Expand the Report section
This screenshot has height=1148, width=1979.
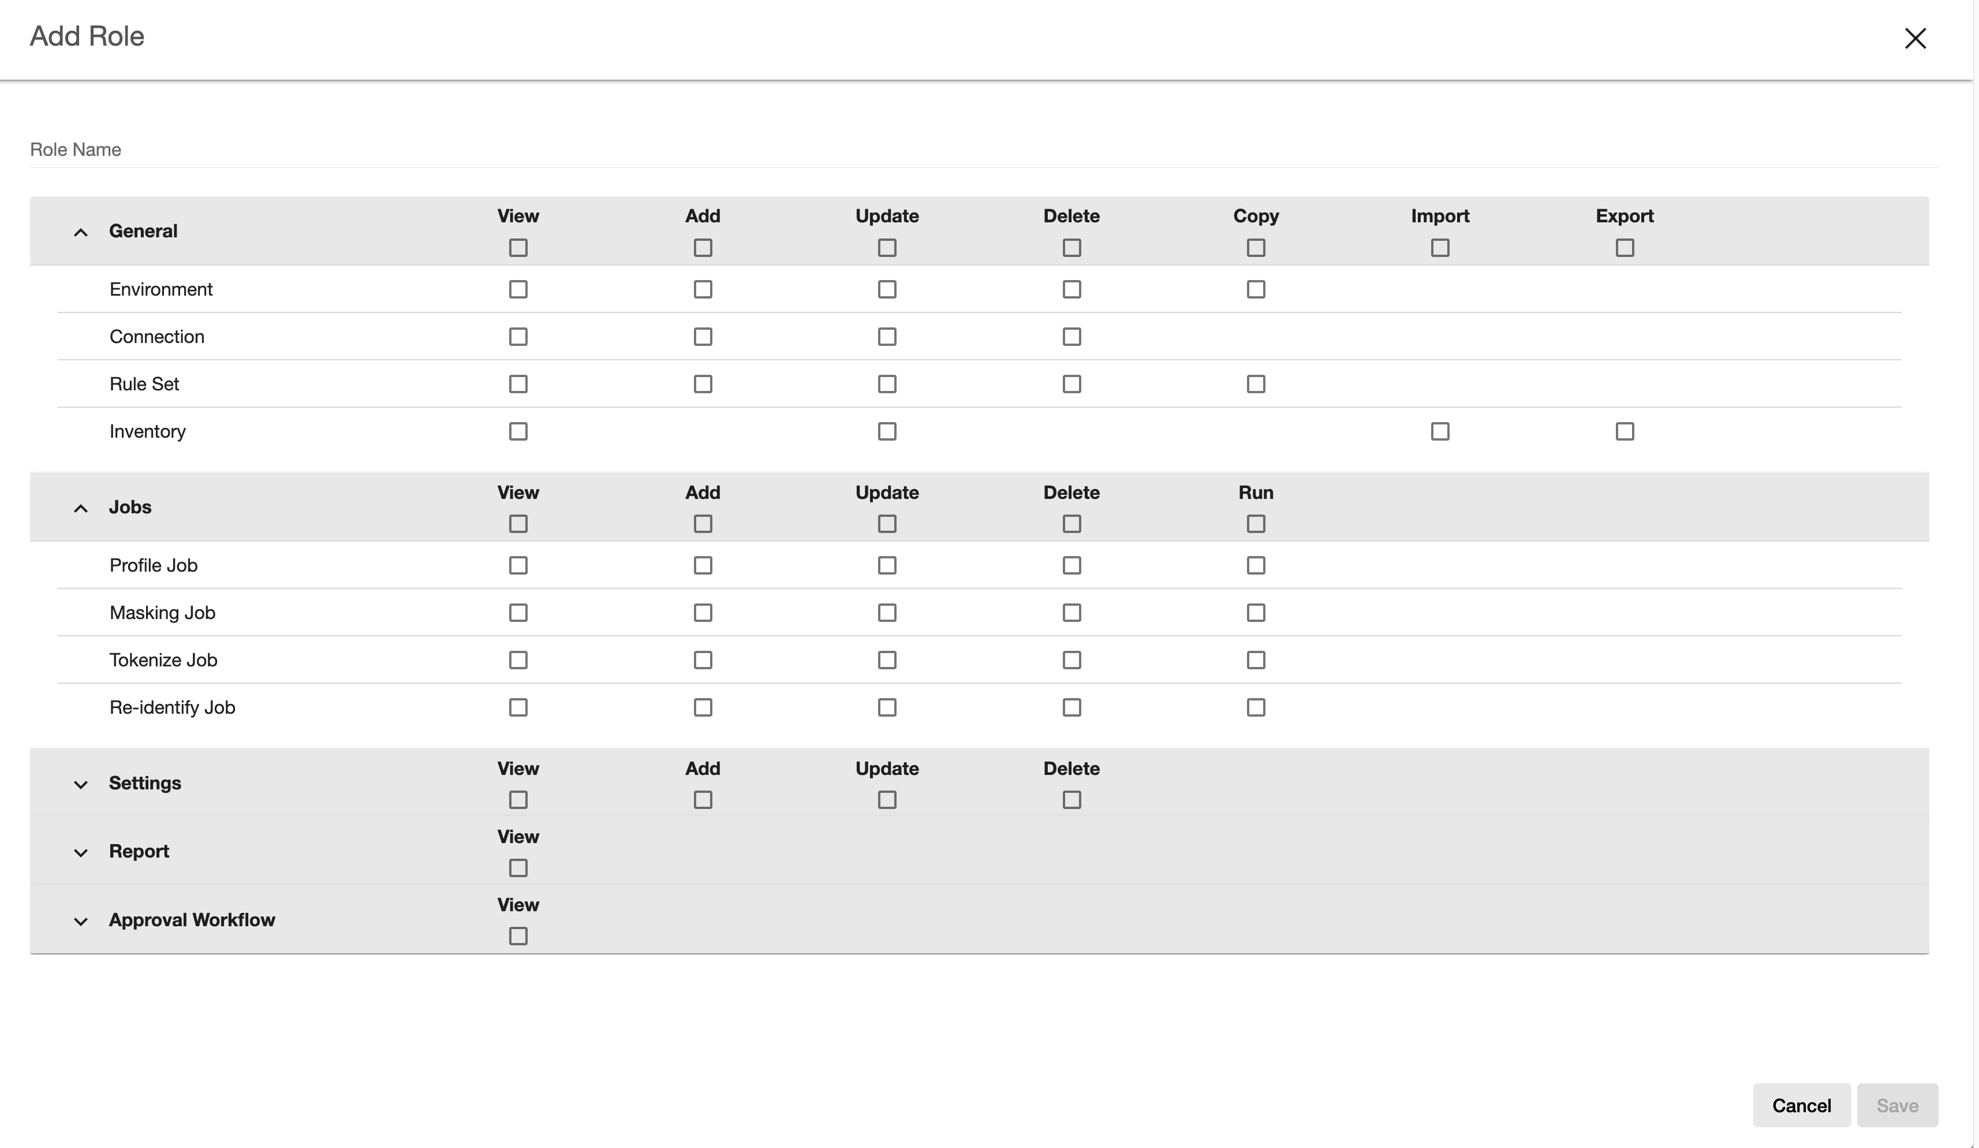tap(80, 852)
